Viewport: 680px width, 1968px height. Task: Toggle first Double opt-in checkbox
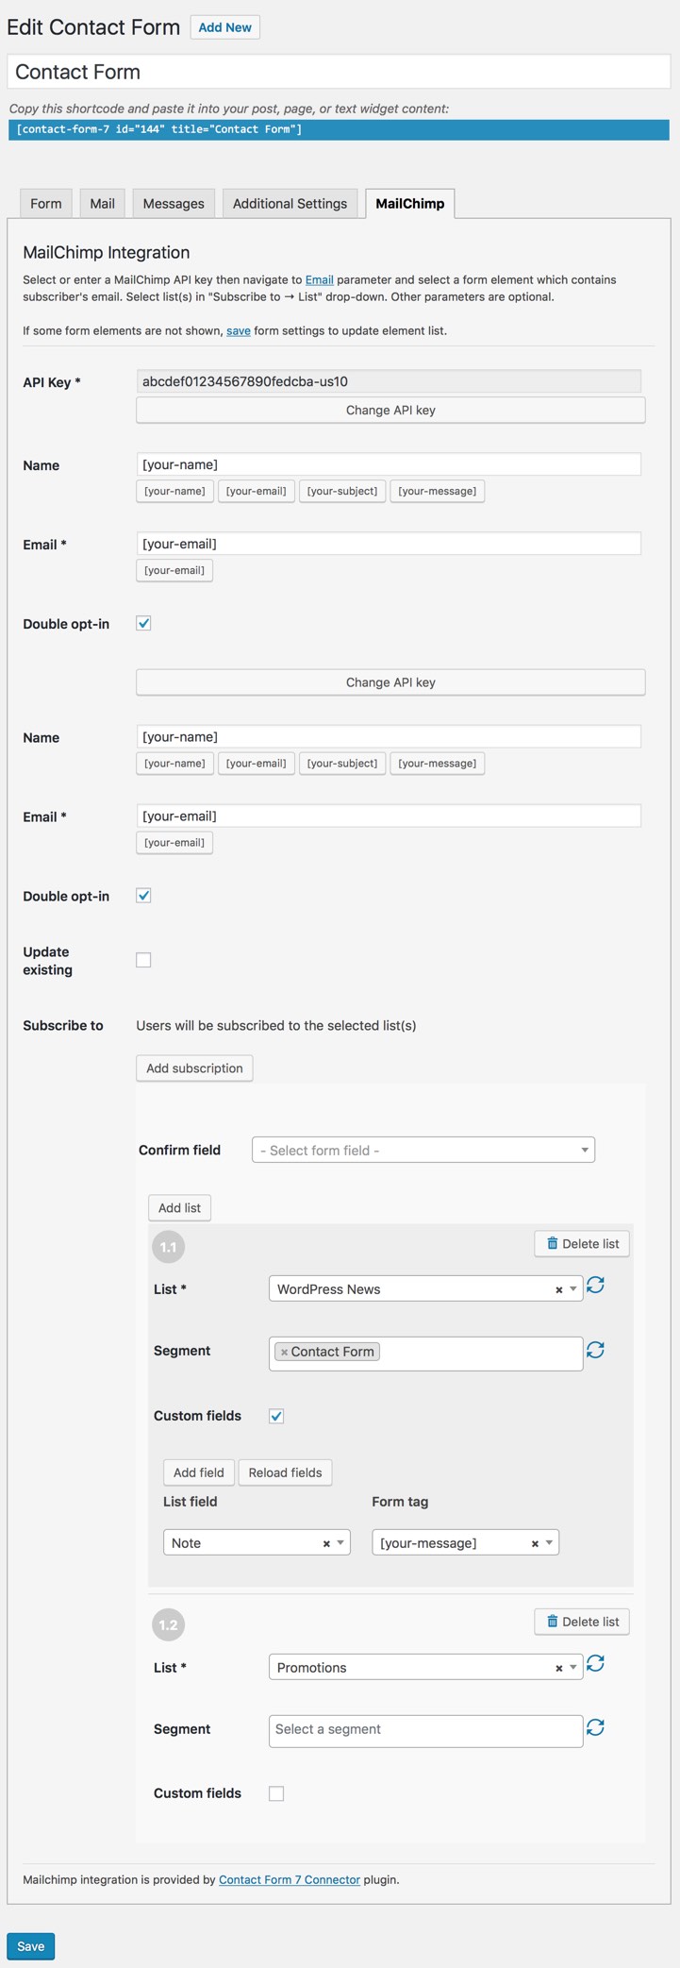coord(143,623)
